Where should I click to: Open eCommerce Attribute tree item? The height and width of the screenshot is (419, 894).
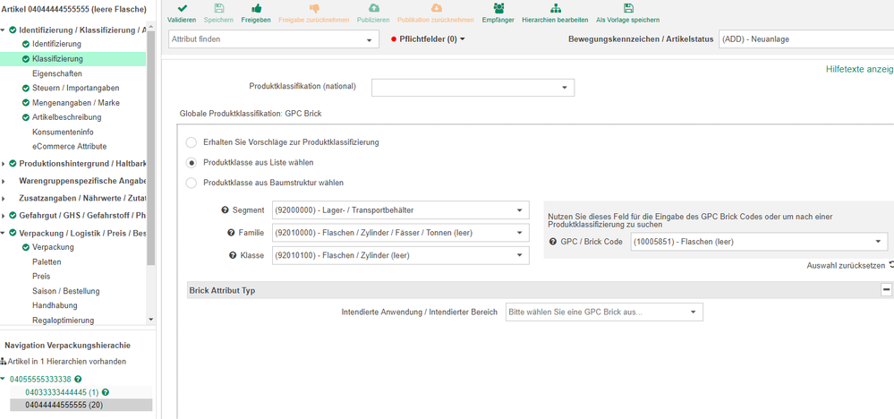click(70, 147)
